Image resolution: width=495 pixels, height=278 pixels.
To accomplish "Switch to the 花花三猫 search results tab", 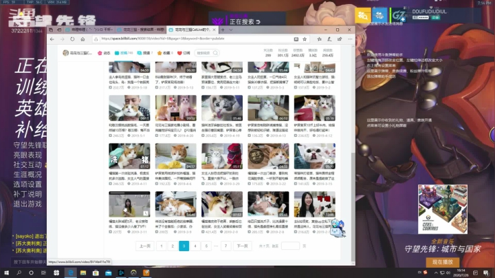I will tap(140, 30).
